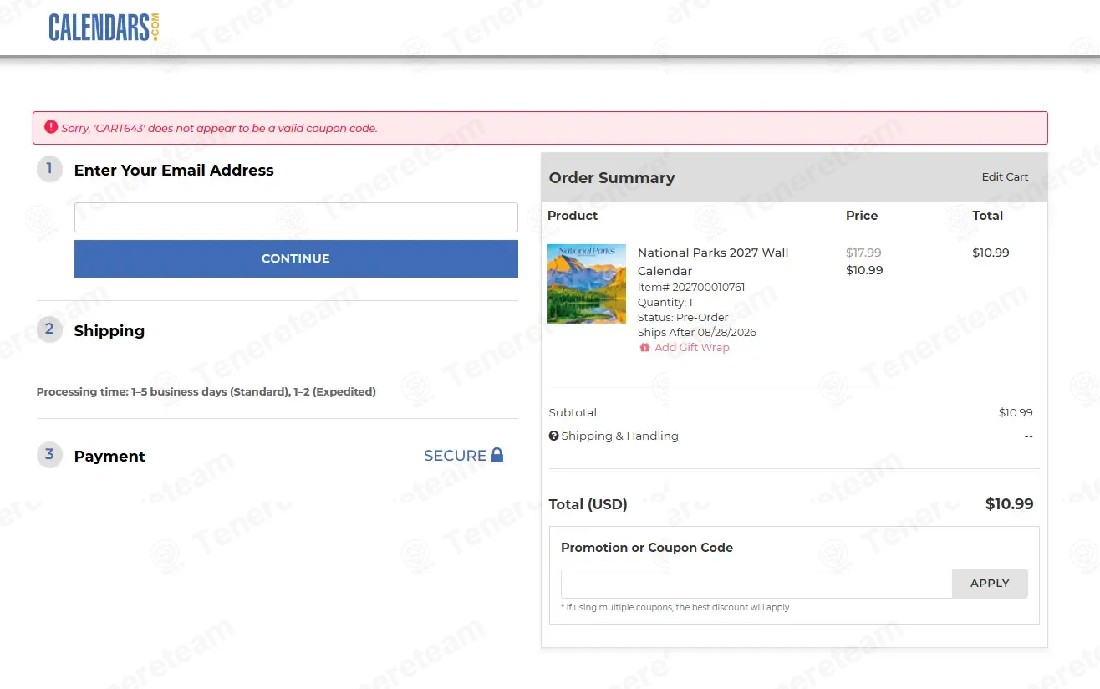The width and height of the screenshot is (1100, 689).
Task: Focus the email address input field
Action: pyautogui.click(x=296, y=217)
